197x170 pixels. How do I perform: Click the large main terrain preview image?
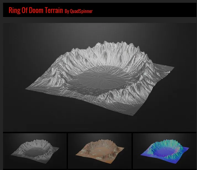click(100, 77)
